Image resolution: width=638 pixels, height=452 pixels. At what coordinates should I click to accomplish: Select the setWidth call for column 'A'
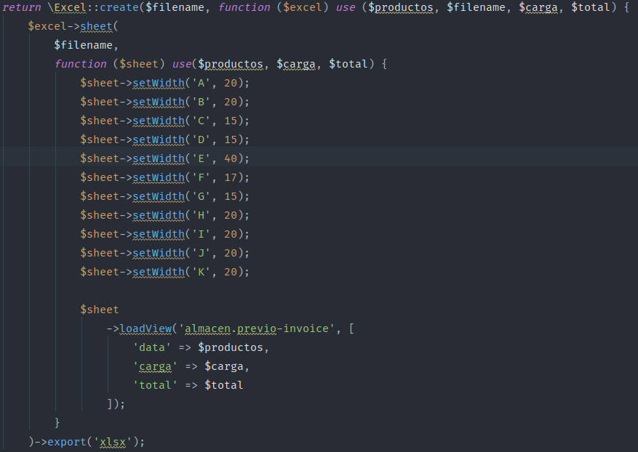coord(159,82)
